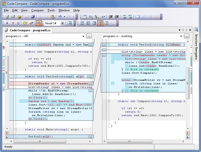The width and height of the screenshot is (201, 152).
Task: Click the Complete Word icon
Action: (103, 17)
